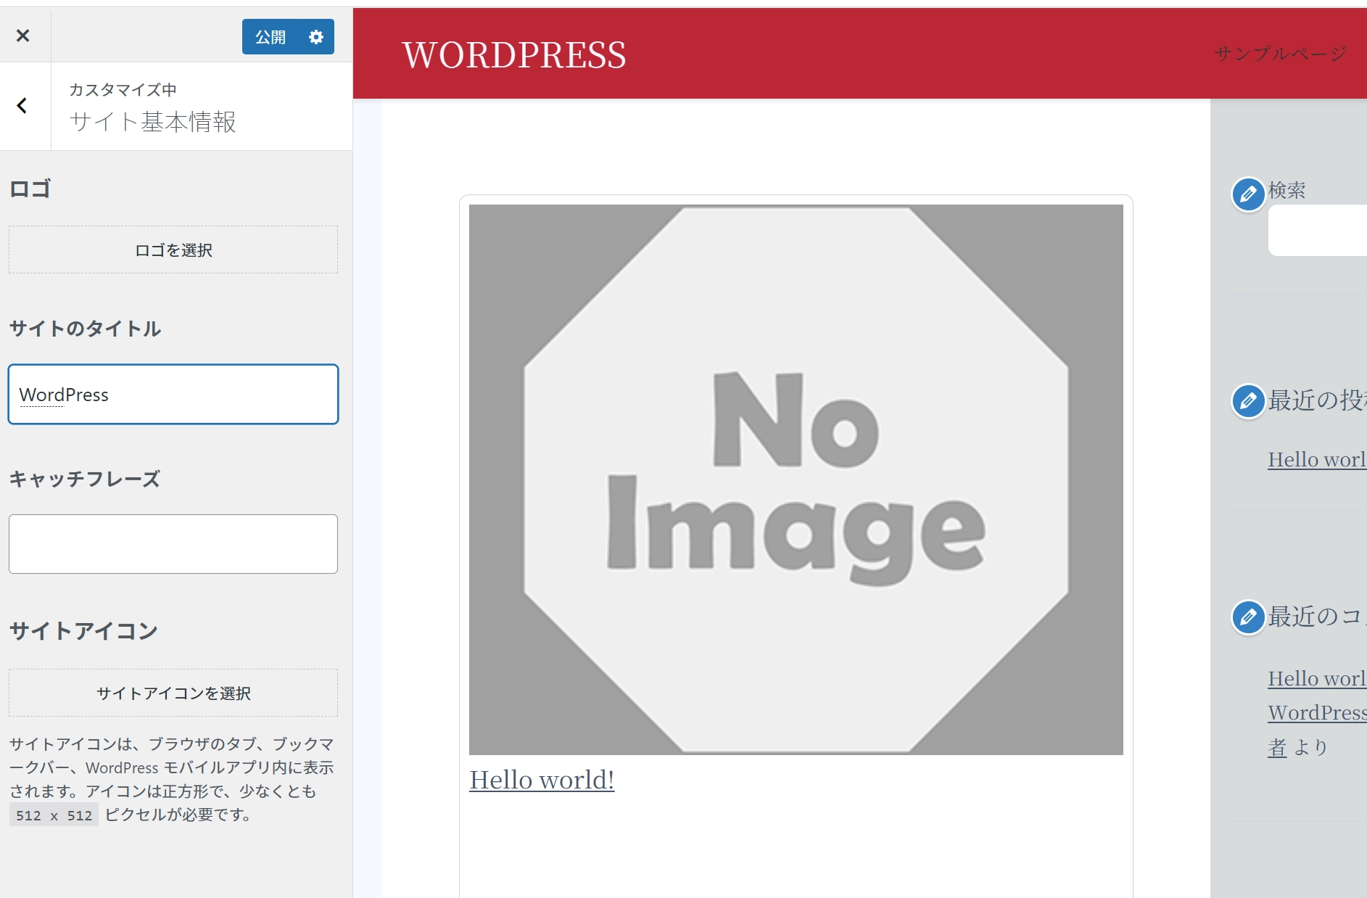The width and height of the screenshot is (1367, 898).
Task: Click the sidebar search input box
Action: 1317,231
